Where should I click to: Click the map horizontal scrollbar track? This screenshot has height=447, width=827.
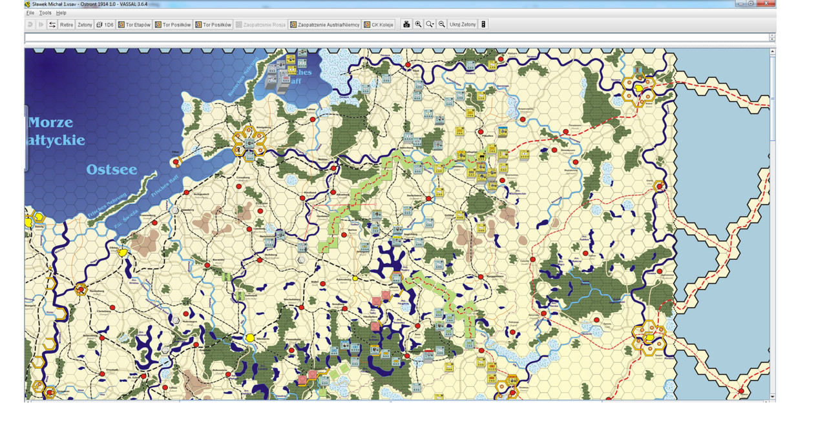pos(397,401)
